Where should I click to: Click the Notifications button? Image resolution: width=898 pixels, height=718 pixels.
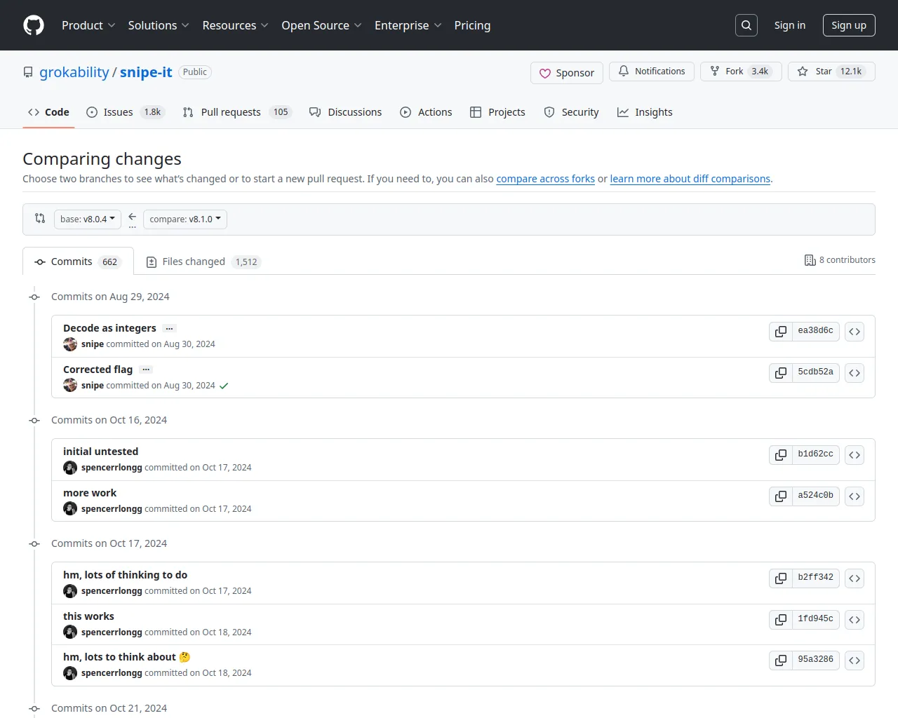click(652, 72)
